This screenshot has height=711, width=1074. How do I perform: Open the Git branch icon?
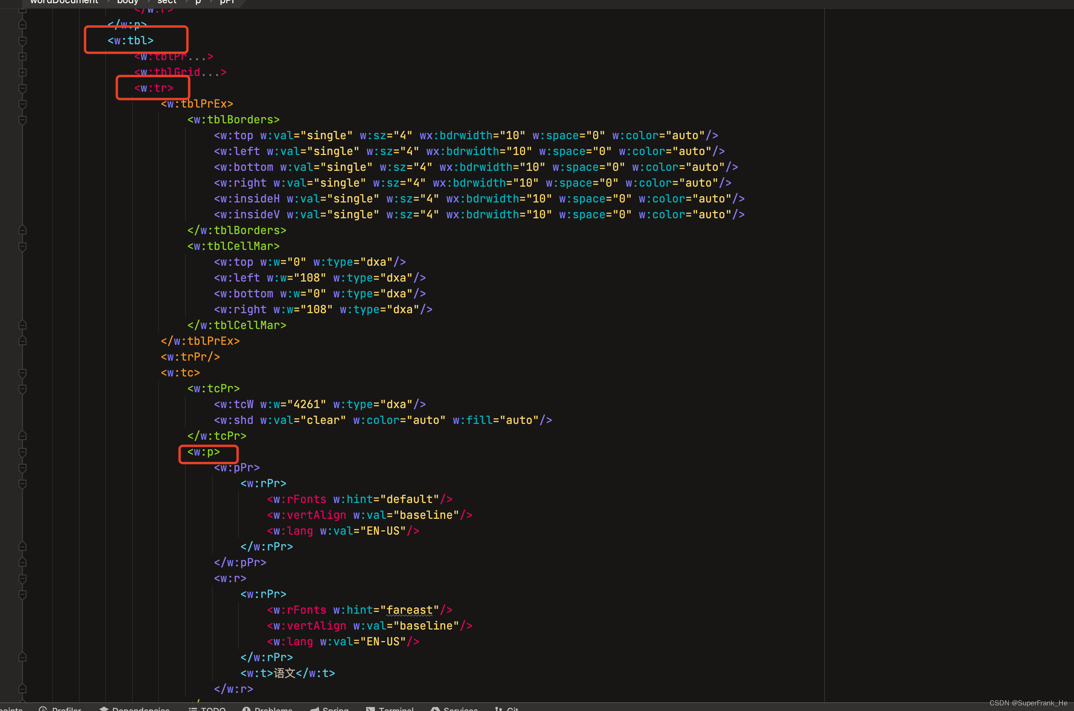[499, 709]
